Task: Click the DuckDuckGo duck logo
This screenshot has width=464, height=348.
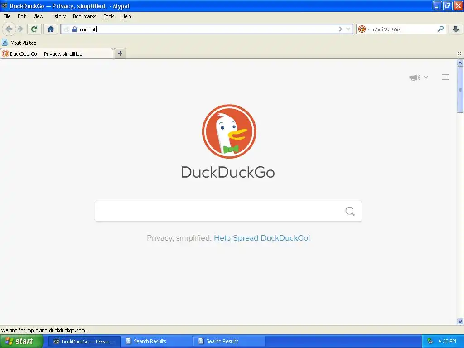Action: (229, 131)
